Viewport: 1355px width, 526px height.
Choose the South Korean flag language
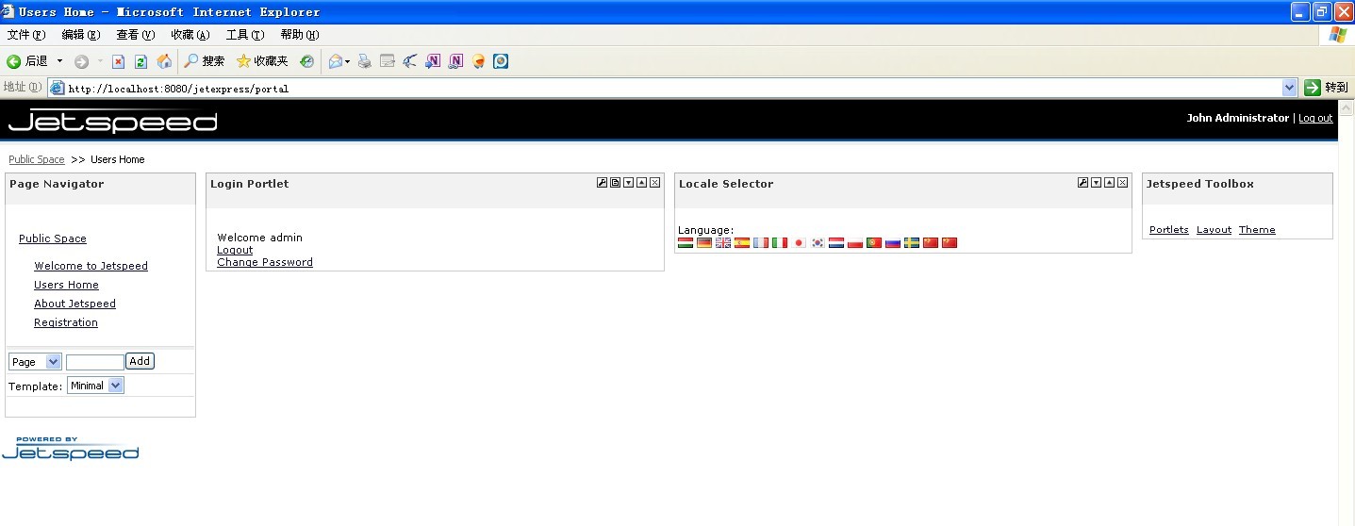(x=818, y=243)
